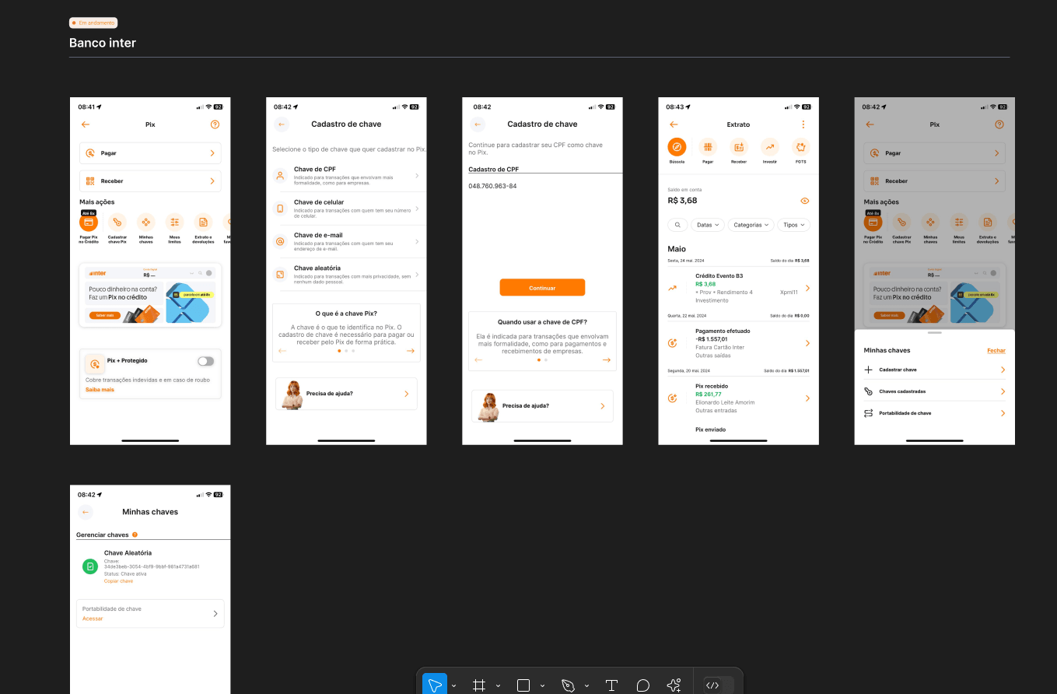Click the FGTS piggy bank icon
The width and height of the screenshot is (1057, 694).
coord(800,146)
